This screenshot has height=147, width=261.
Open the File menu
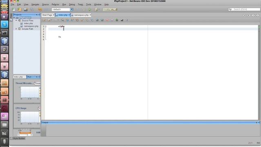pos(13,4)
